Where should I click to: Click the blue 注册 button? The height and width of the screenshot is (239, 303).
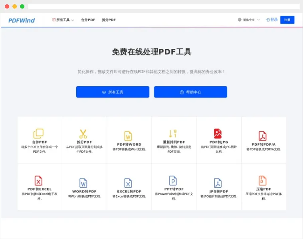(287, 20)
